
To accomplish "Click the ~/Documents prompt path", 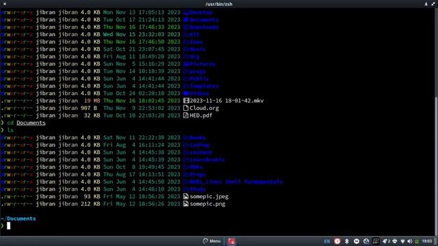I will coord(18,219).
